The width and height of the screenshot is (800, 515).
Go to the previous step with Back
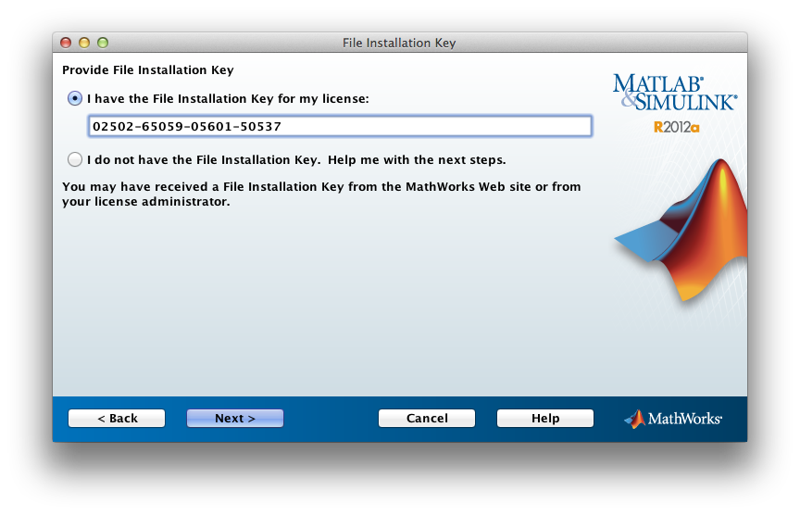pos(117,419)
